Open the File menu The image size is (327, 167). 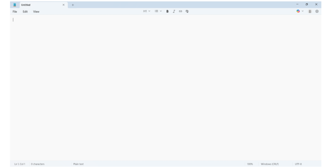[x=15, y=12]
